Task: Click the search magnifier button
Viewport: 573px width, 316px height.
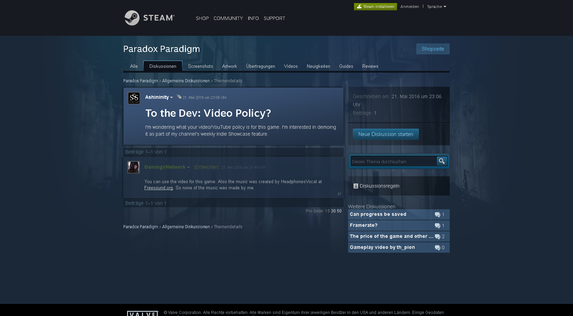Action: coord(441,161)
